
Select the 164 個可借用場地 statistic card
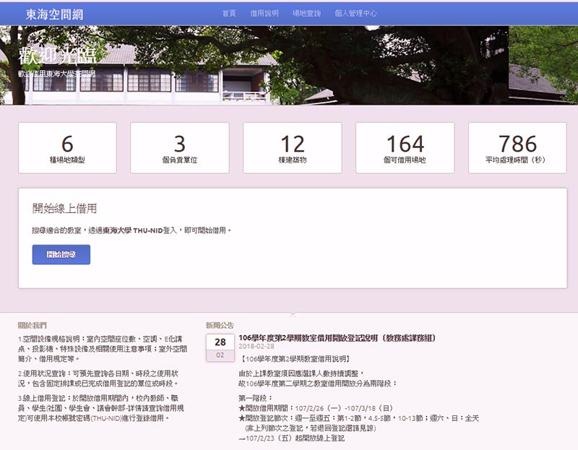(x=405, y=148)
